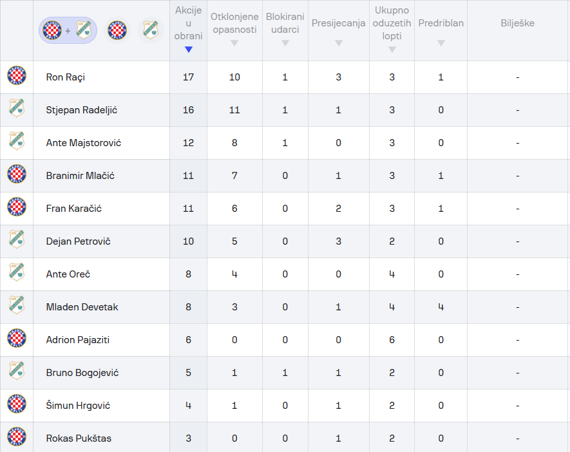Sort by Blokirani udarci arrow
The height and width of the screenshot is (452, 570).
pyautogui.click(x=285, y=43)
